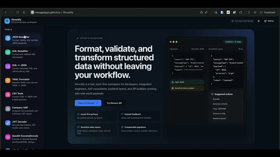Click the formatted output label in preview

tap(216, 49)
